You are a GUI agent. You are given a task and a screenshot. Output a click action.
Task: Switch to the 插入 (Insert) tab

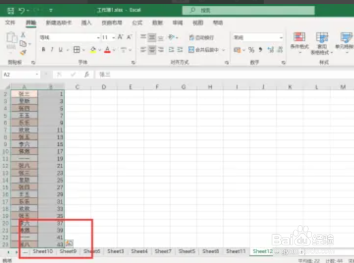[x=86, y=23]
